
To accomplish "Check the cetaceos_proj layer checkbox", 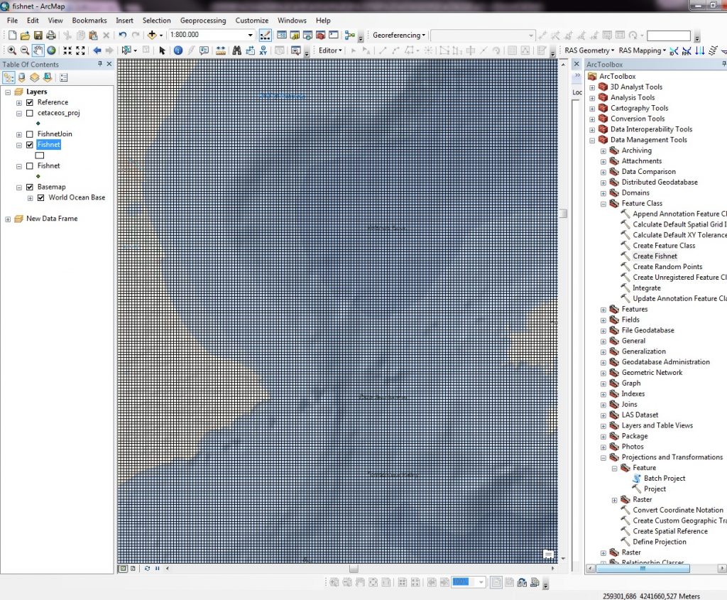I will 30,113.
